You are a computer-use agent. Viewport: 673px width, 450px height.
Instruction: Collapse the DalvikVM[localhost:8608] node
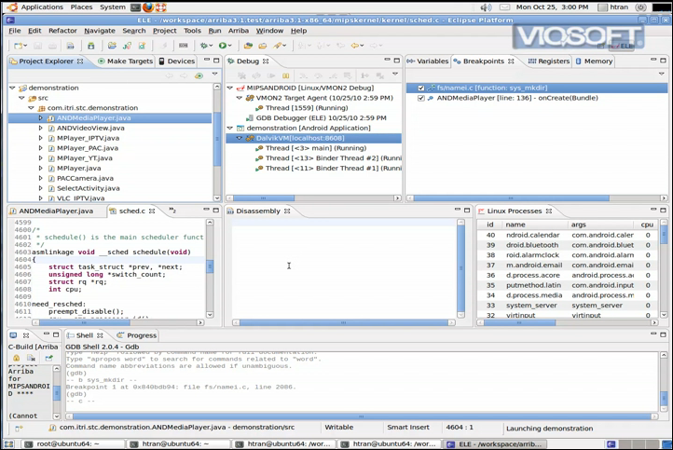[x=240, y=138]
